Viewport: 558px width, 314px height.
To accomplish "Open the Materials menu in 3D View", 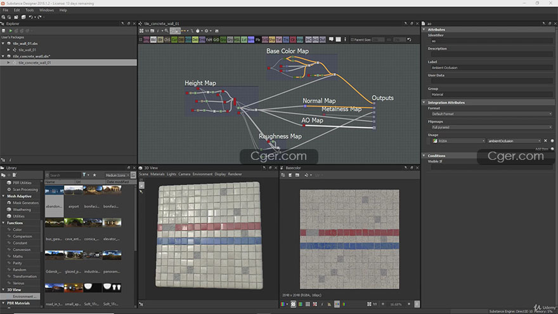I will click(157, 174).
